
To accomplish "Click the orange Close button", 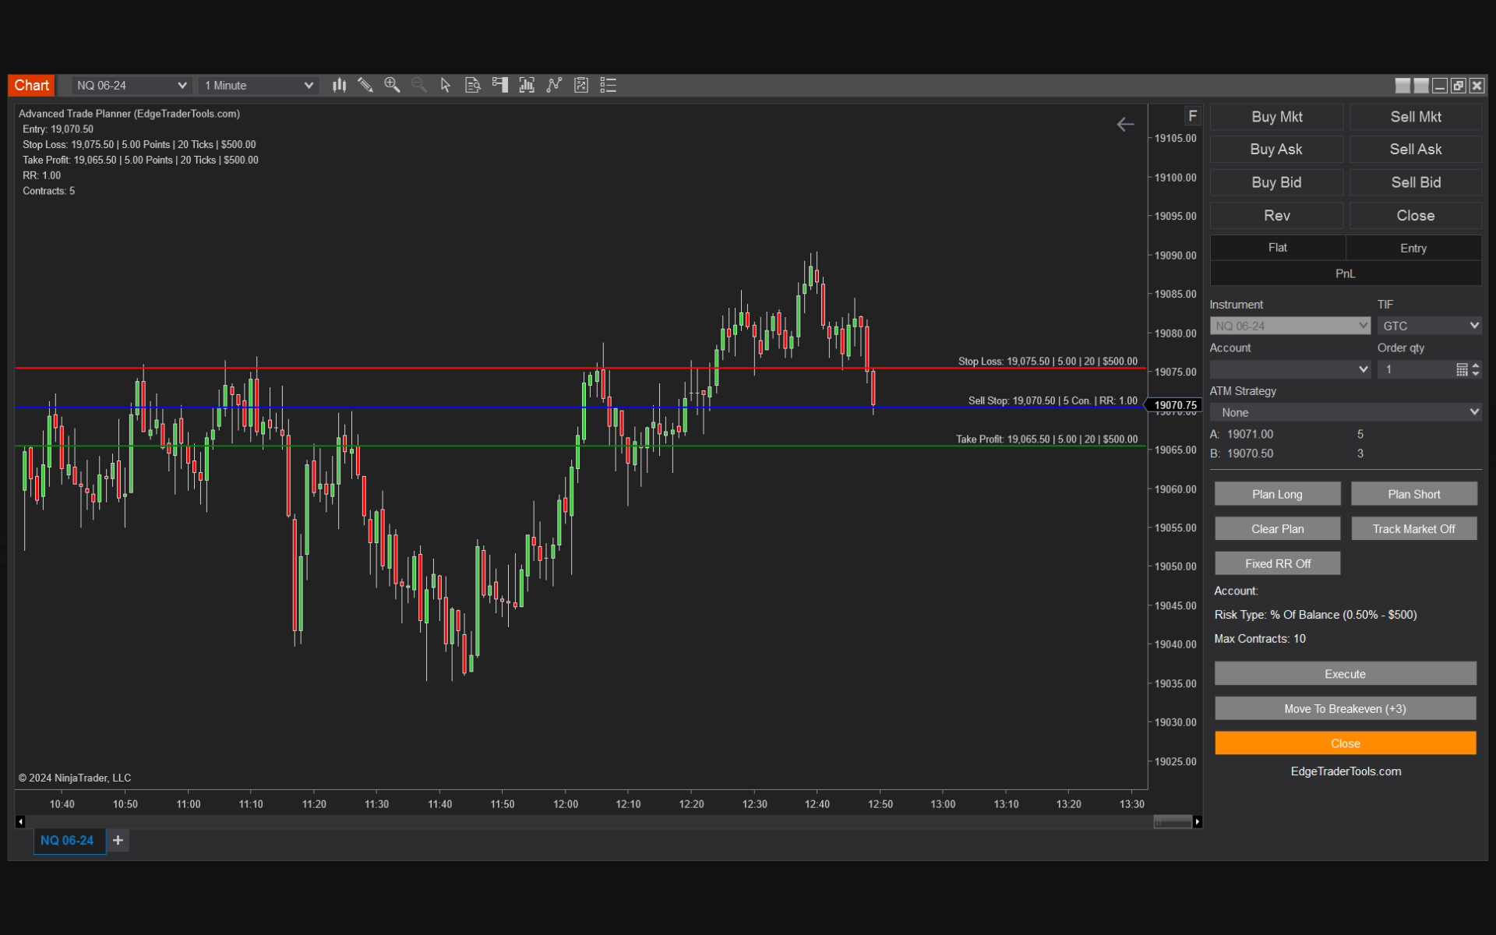I will point(1345,743).
